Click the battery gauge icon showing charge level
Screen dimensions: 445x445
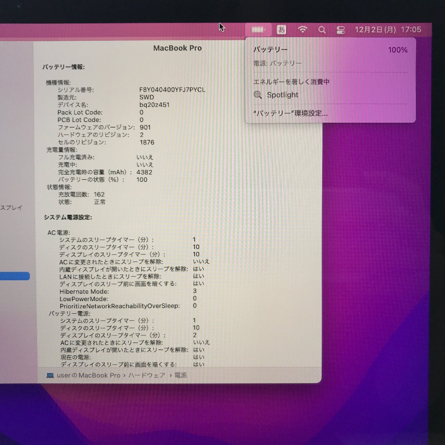(x=257, y=30)
